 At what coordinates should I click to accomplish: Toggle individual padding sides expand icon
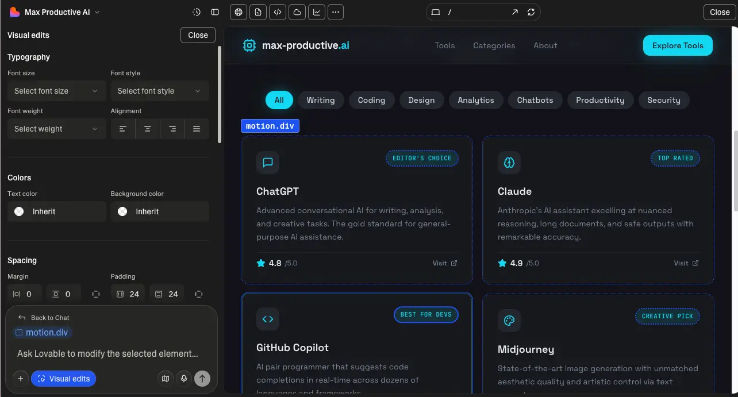click(x=199, y=294)
